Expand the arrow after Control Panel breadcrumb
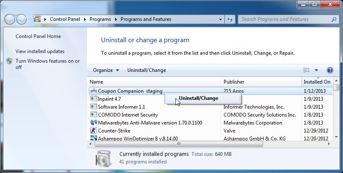The height and width of the screenshot is (173, 343). click(x=85, y=19)
